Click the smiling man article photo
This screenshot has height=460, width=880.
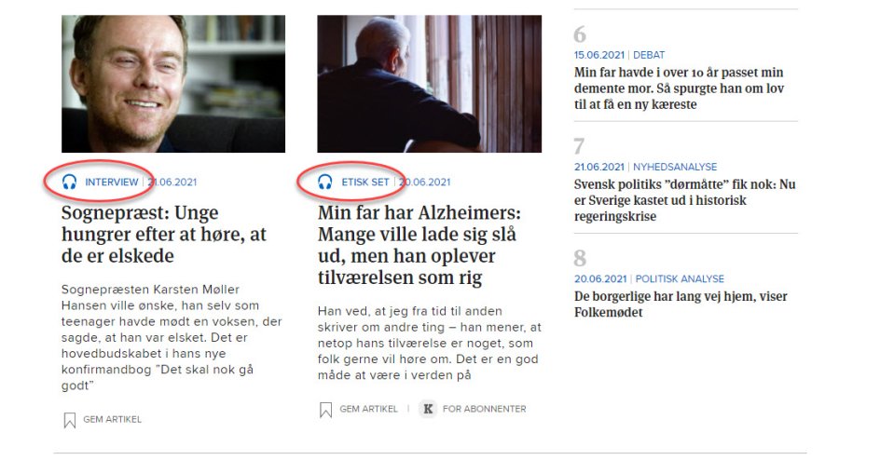pos(173,84)
